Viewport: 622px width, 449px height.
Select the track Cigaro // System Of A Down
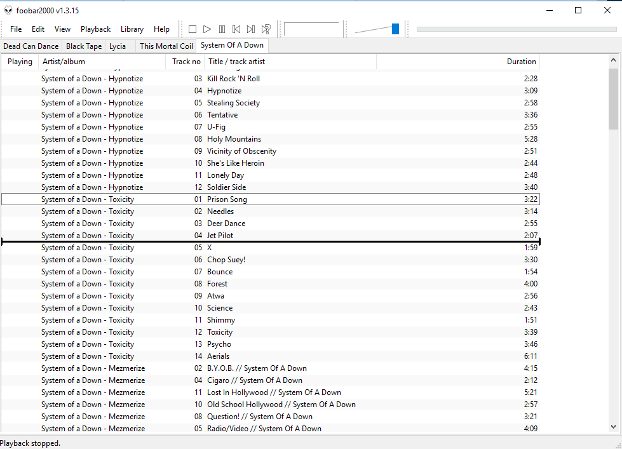point(271,380)
